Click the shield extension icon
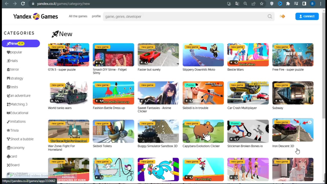Screen dimensions: 327x184 tap(272, 4)
